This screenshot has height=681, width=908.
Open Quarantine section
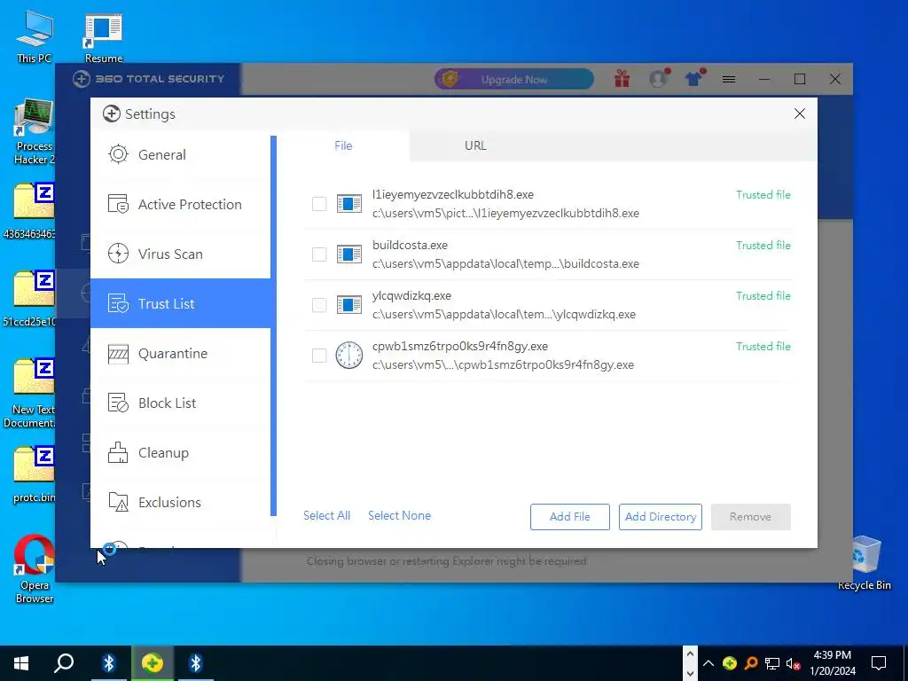[181, 353]
